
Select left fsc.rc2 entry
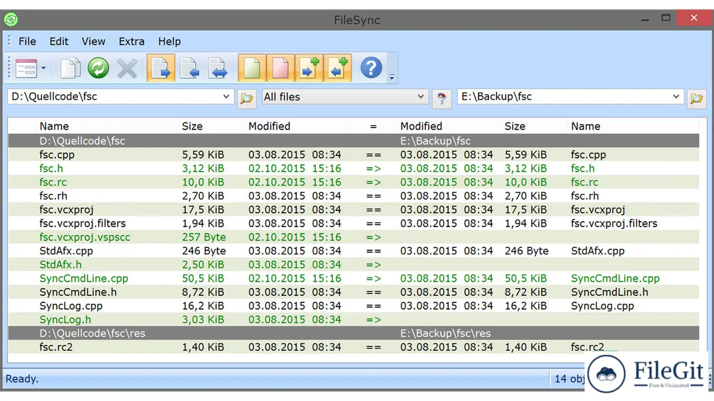click(x=56, y=347)
